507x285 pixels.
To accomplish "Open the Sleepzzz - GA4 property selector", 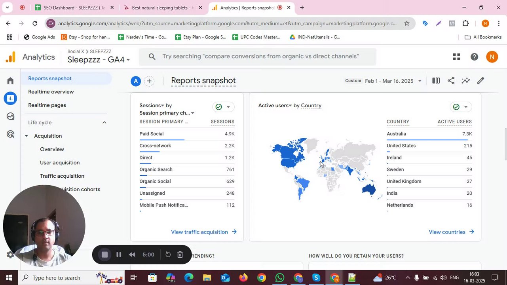I will (x=99, y=60).
